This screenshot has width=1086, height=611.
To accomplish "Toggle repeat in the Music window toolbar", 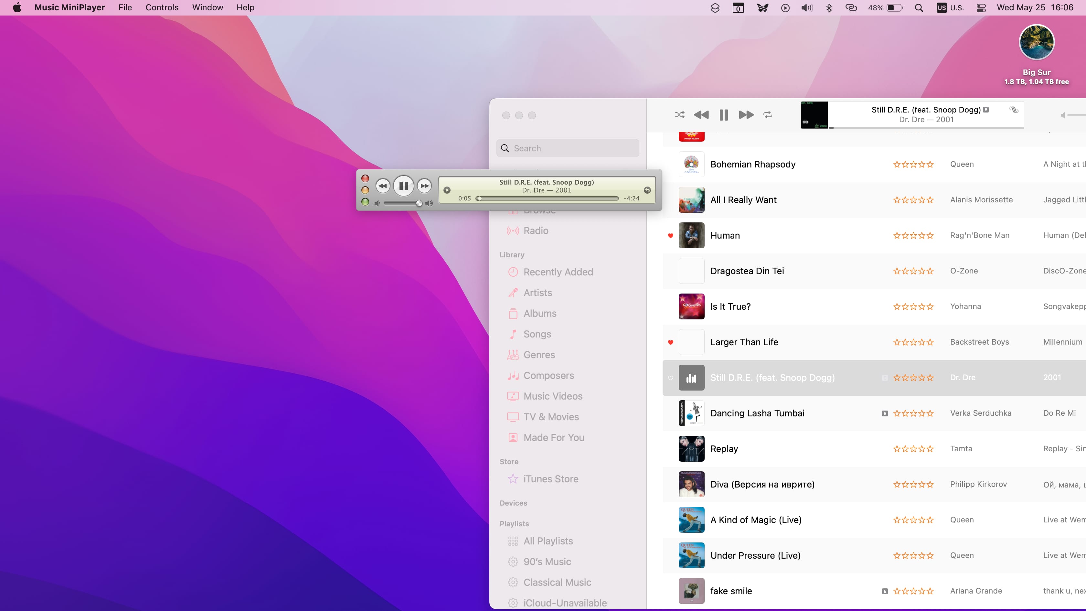I will (x=768, y=115).
